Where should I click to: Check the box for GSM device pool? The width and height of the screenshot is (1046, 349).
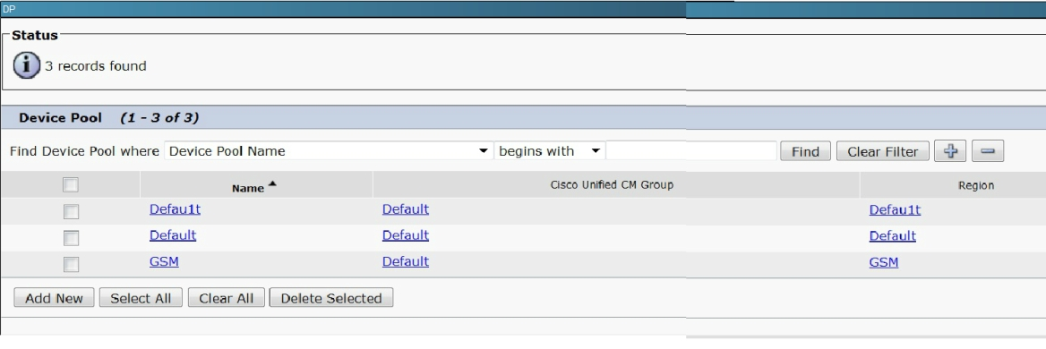pos(71,264)
